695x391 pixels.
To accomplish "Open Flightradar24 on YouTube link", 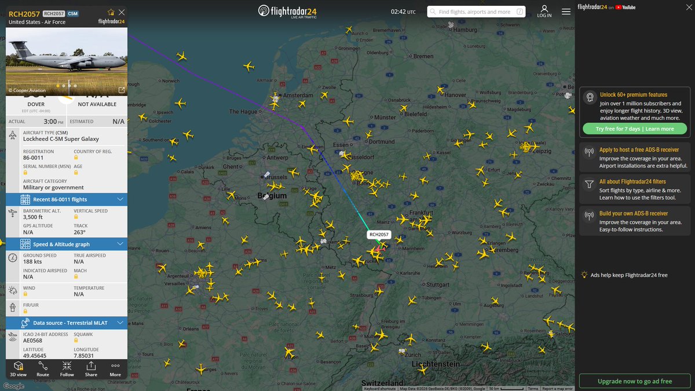I will [606, 7].
